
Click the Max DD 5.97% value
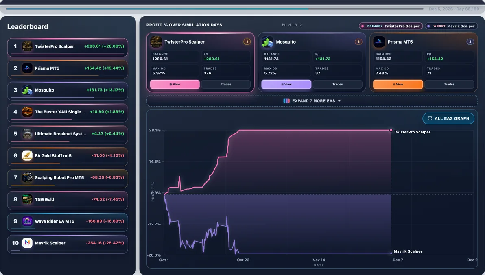coord(159,73)
